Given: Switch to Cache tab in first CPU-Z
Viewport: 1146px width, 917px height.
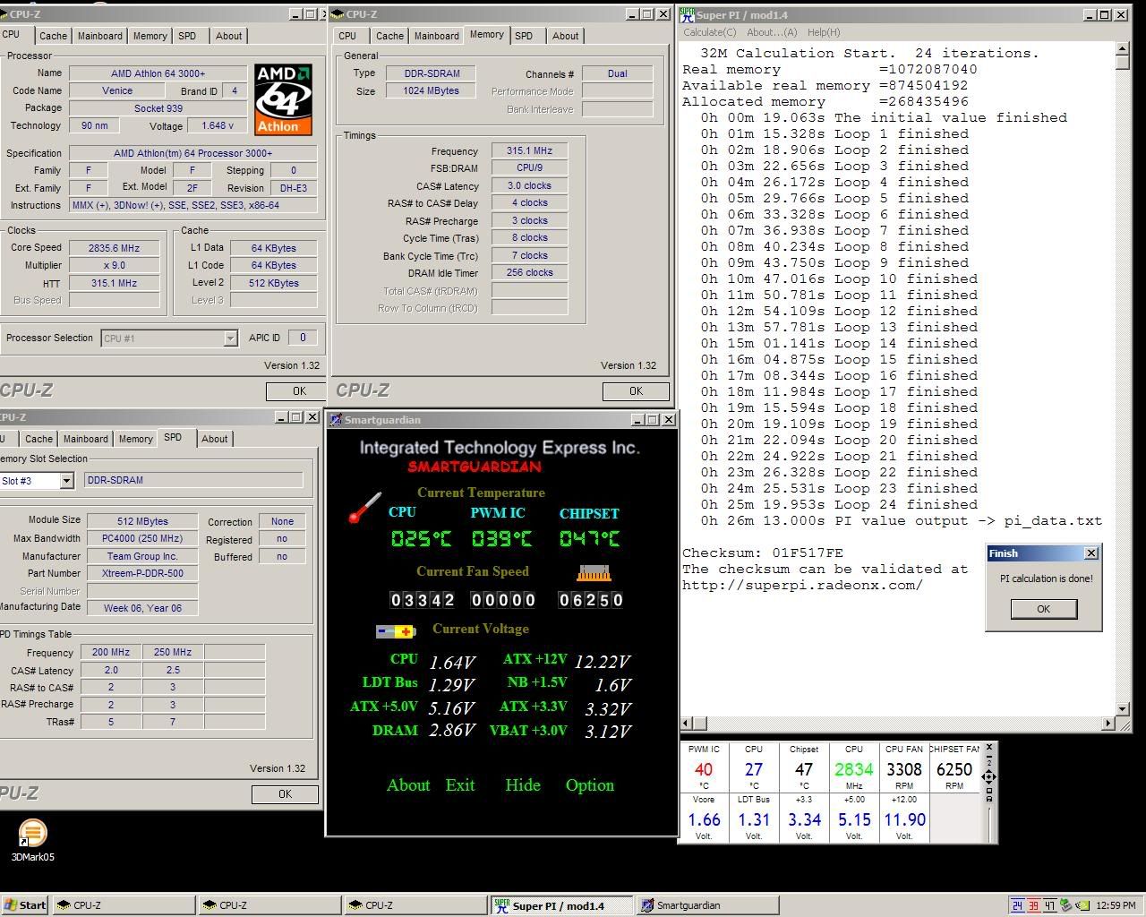Looking at the screenshot, I should pos(53,36).
